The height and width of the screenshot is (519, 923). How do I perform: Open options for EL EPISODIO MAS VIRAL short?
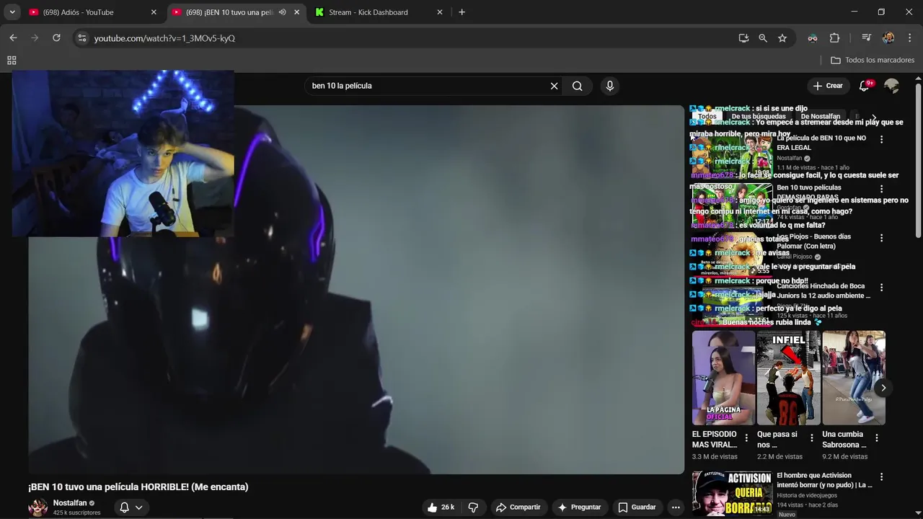[746, 438]
